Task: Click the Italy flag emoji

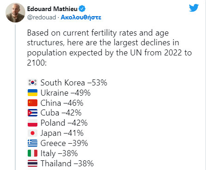Action: click(32, 153)
